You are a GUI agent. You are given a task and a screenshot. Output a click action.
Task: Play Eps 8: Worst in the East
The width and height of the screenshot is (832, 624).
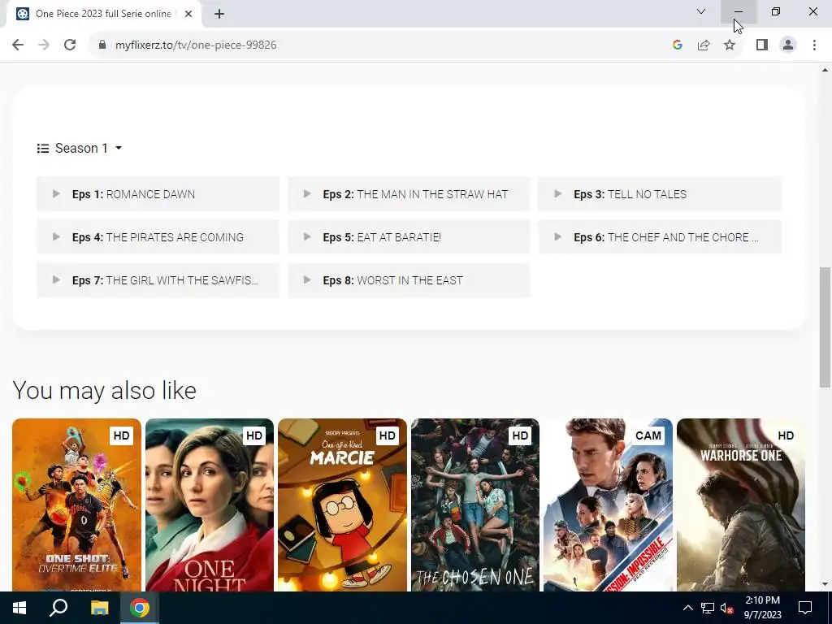click(x=409, y=280)
